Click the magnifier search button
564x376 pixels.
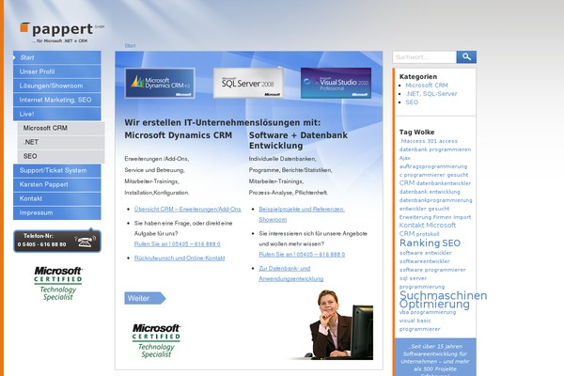click(x=466, y=56)
